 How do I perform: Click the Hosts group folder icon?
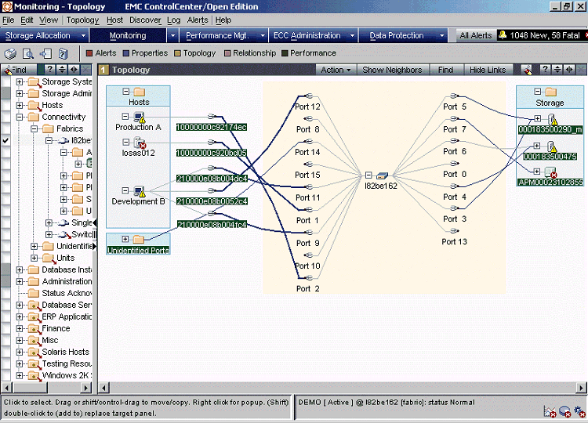[140, 92]
